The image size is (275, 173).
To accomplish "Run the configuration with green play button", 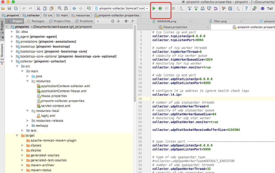I will 154,8.
